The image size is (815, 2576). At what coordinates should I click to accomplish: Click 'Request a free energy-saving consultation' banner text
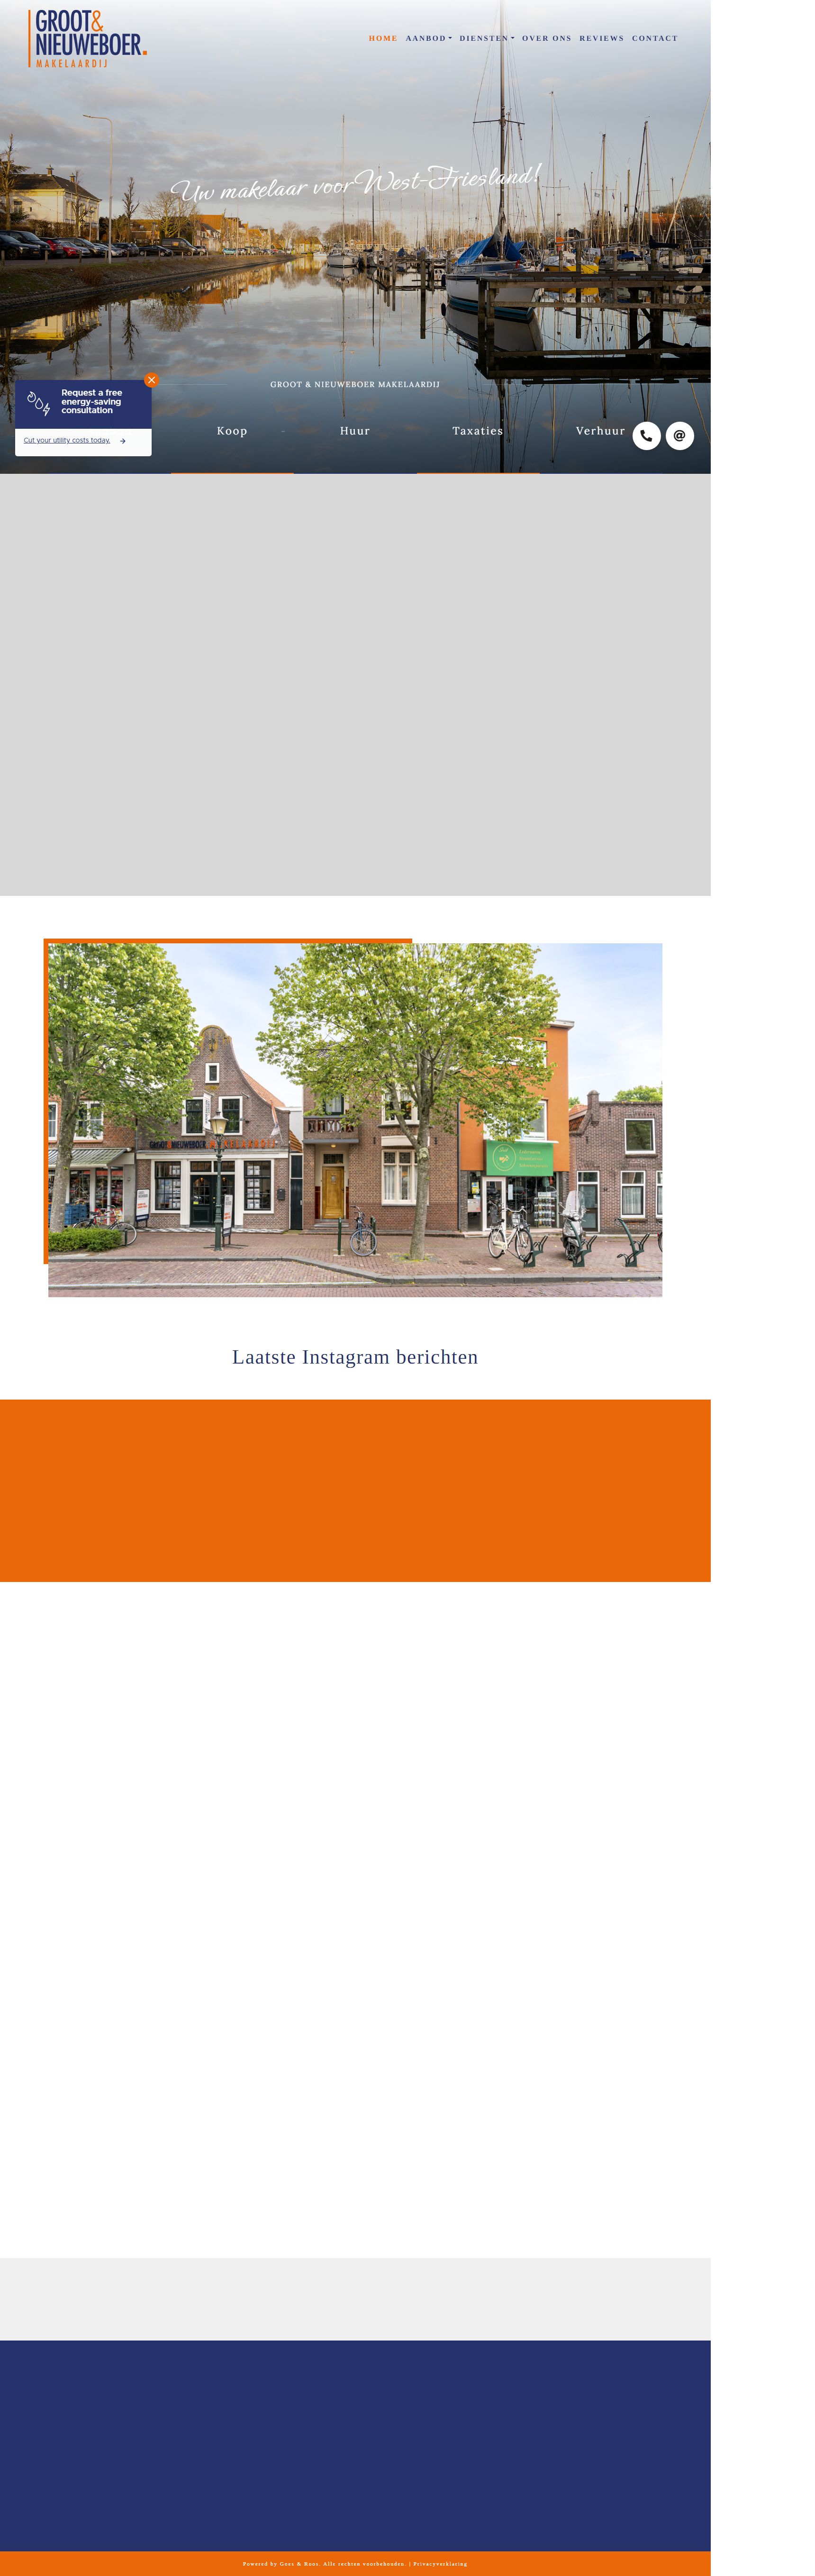coord(91,401)
